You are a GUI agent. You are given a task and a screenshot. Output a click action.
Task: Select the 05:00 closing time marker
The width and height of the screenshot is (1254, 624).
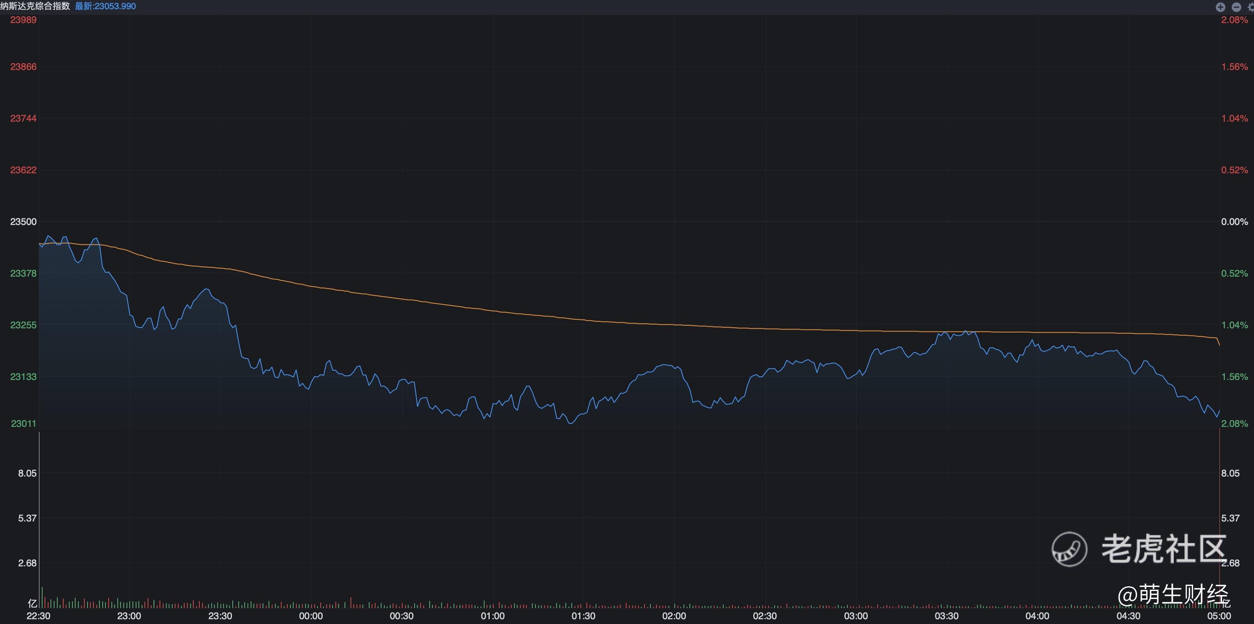(x=1219, y=616)
